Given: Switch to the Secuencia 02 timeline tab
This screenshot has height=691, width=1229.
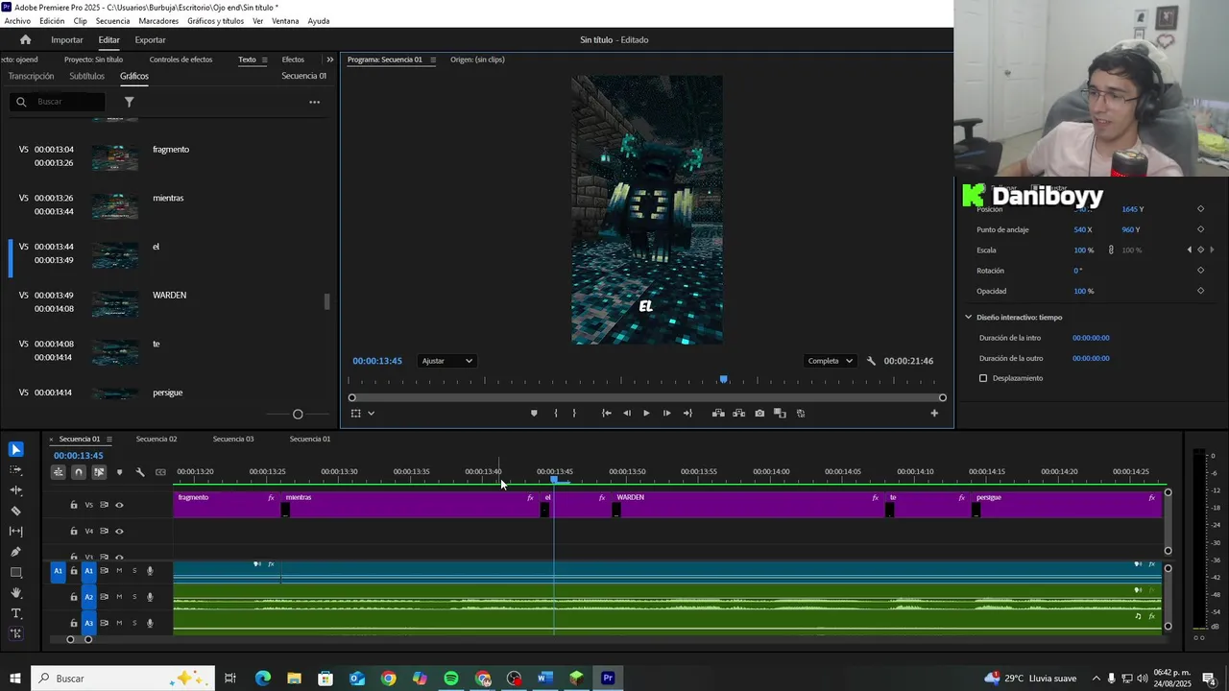Looking at the screenshot, I should click(157, 439).
